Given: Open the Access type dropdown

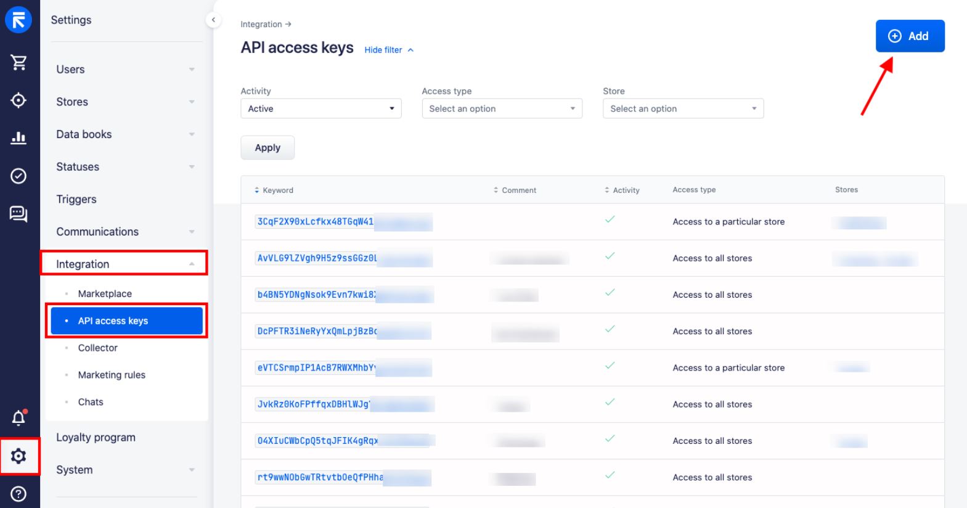Looking at the screenshot, I should (x=502, y=109).
